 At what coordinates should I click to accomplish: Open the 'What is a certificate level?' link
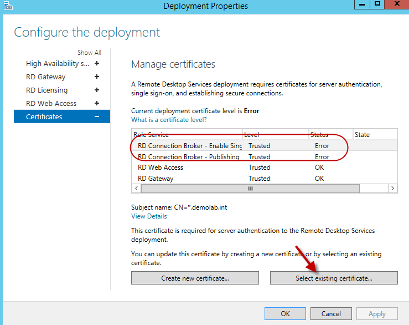(x=169, y=120)
